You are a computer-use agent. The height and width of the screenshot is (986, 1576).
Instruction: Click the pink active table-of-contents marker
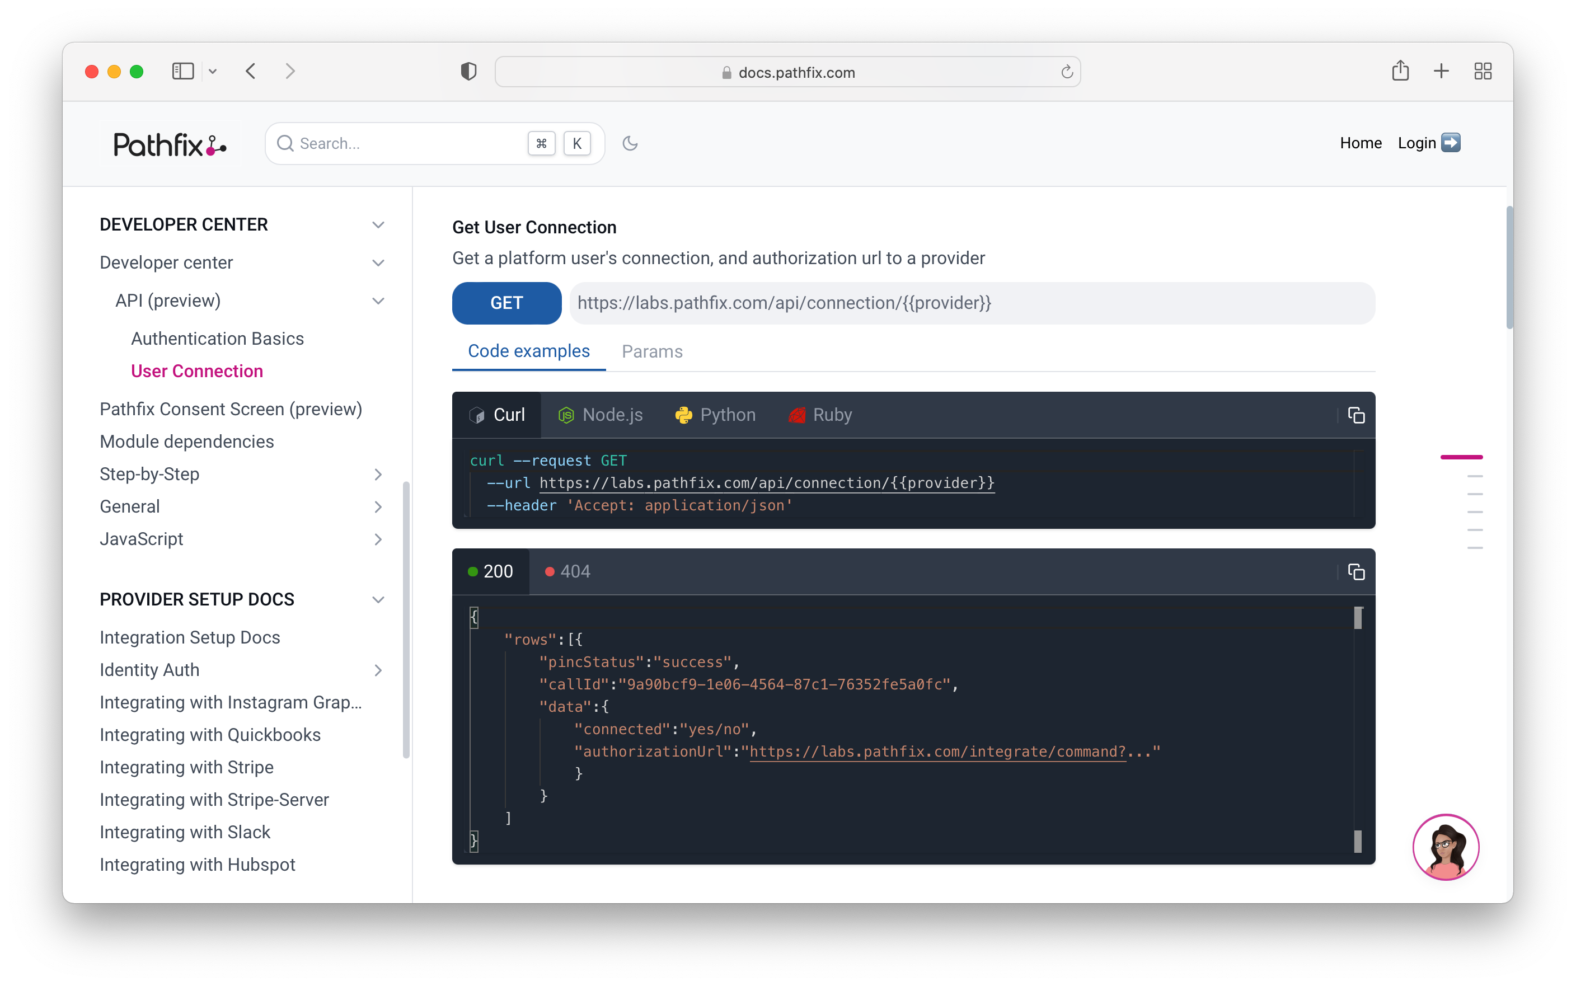(x=1461, y=458)
